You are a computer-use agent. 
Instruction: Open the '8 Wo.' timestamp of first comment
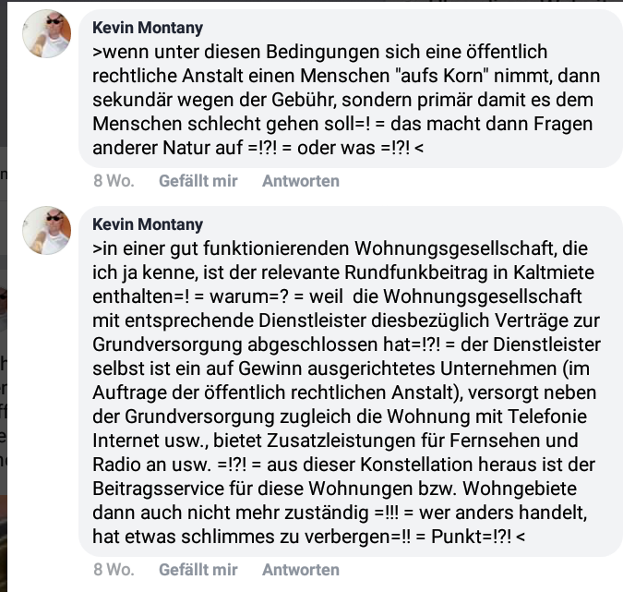coord(114,181)
